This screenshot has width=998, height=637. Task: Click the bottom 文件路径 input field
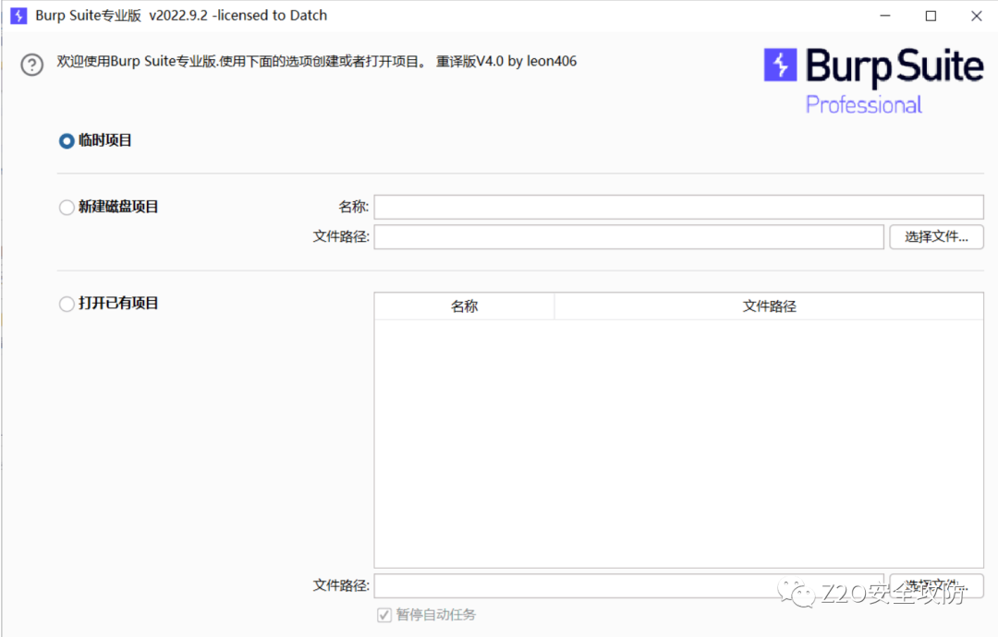tap(629, 585)
